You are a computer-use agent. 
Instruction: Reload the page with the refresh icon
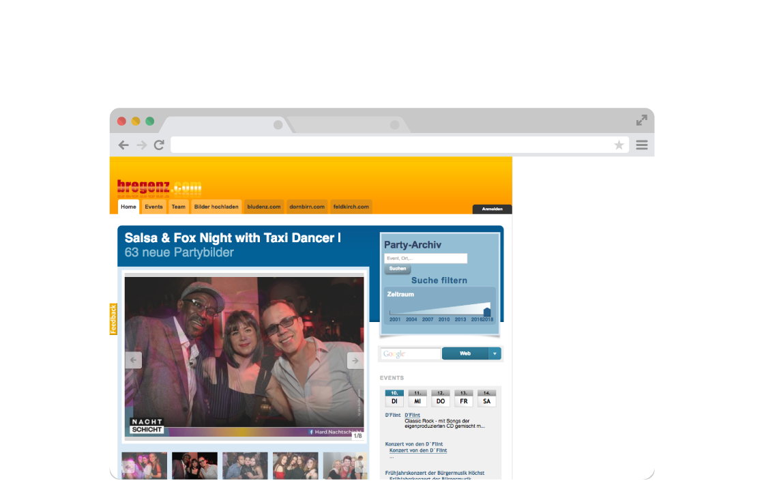[x=160, y=145]
